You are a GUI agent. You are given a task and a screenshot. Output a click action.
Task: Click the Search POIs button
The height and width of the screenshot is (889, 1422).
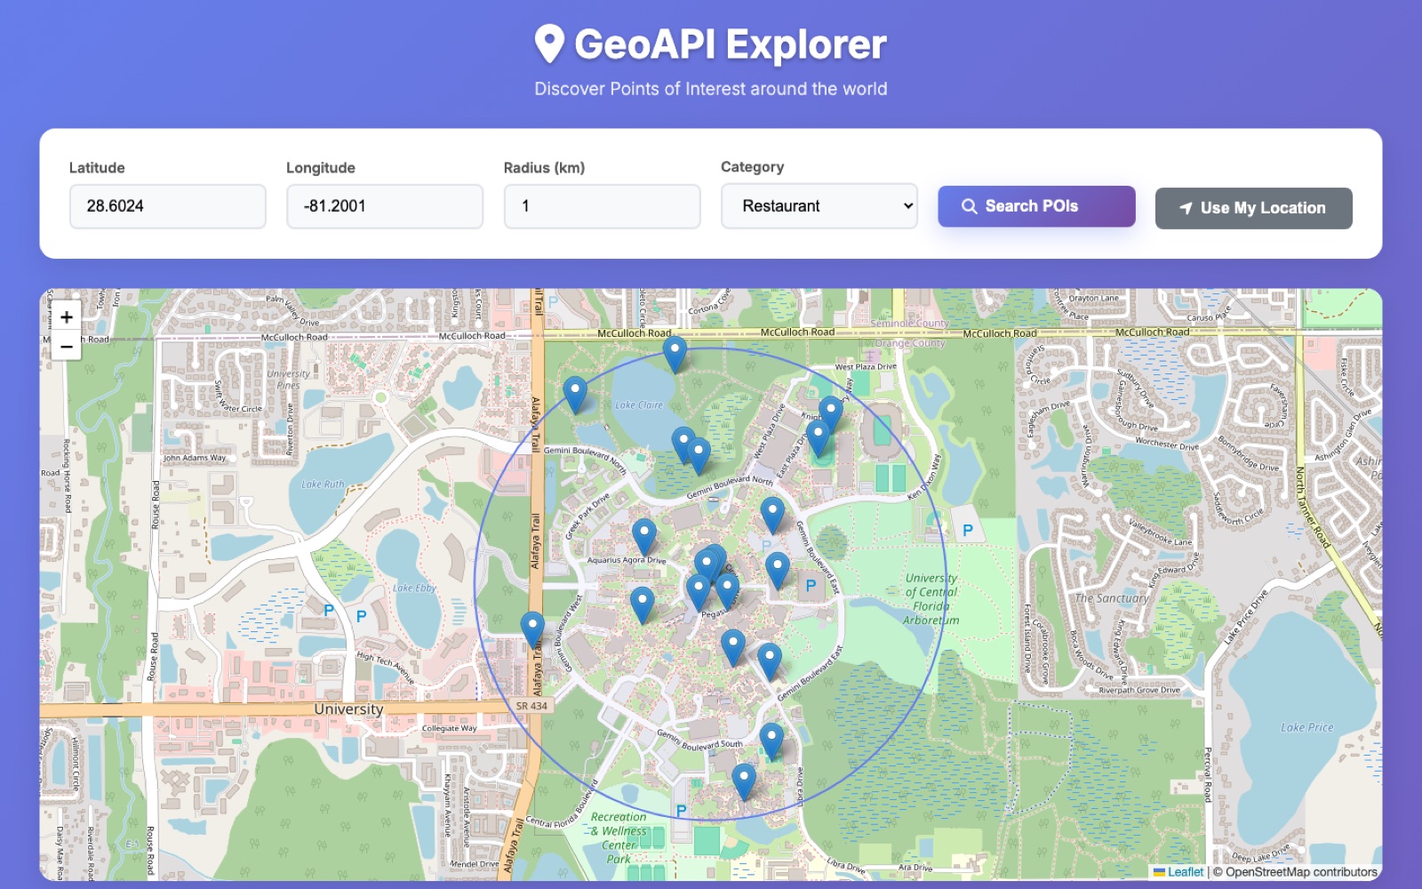tap(1036, 206)
